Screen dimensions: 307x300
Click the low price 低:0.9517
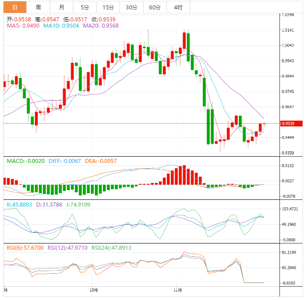pyautogui.click(x=75, y=20)
